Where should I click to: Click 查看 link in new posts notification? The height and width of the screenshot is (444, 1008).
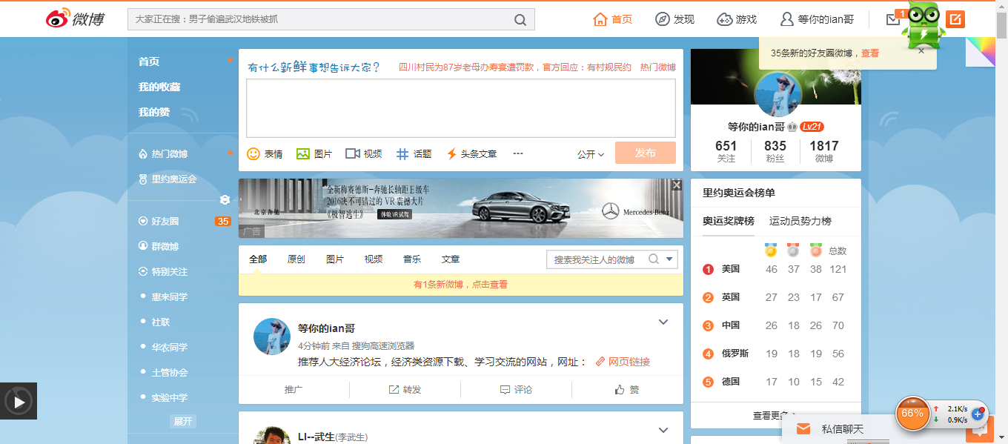(870, 53)
